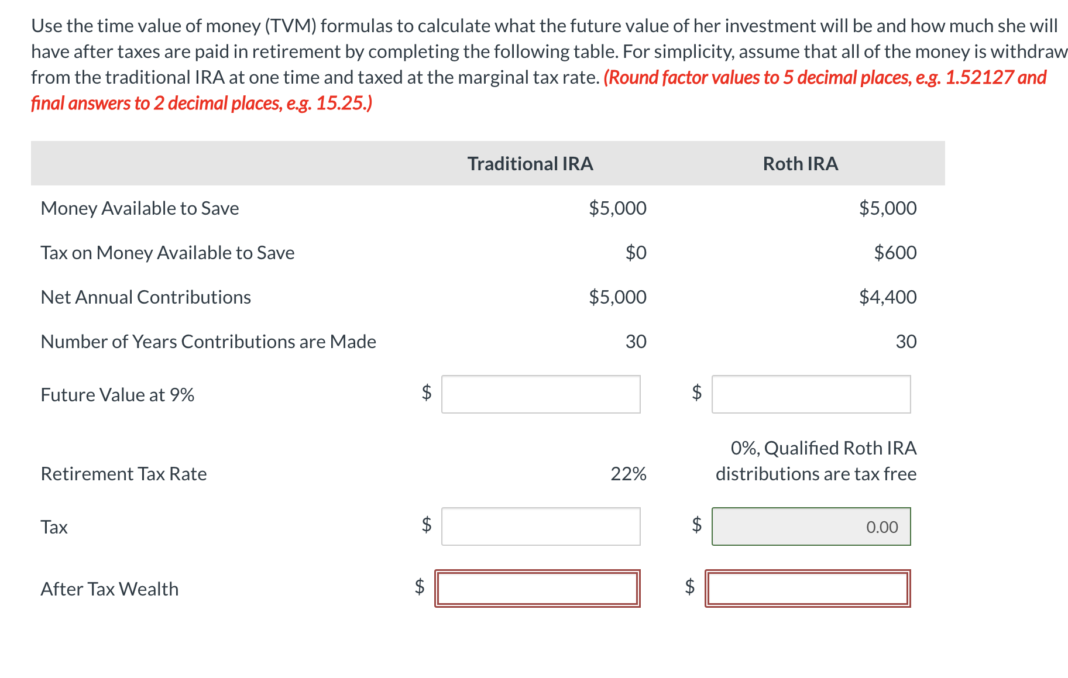Screen dimensions: 1068x678
Task: Click the After Tax Wealth row label
Action: point(109,589)
